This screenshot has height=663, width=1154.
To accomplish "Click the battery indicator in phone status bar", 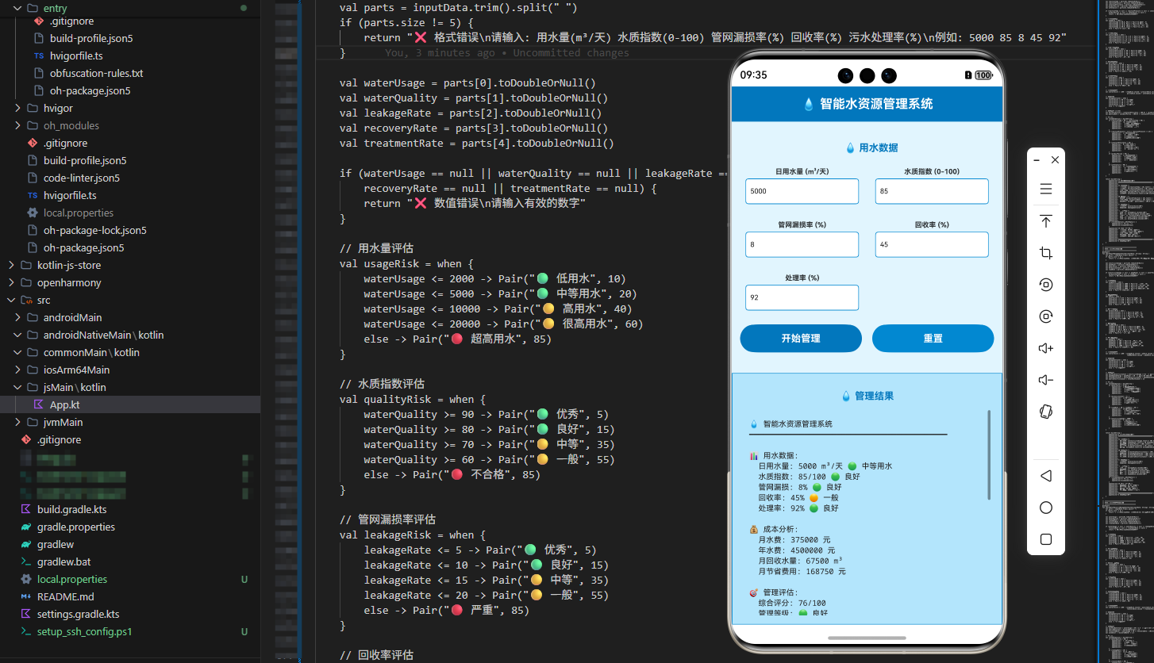I will tap(983, 75).
